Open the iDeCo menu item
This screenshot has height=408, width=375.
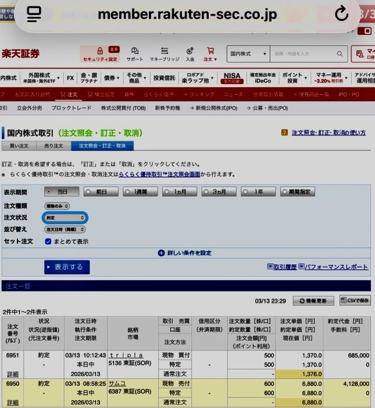coord(263,78)
